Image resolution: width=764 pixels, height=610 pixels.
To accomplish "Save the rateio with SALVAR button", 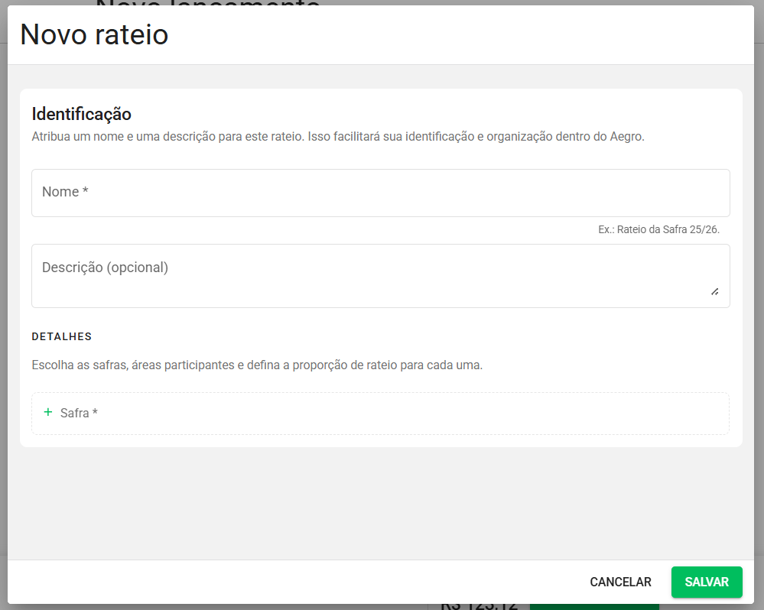I will click(x=707, y=582).
